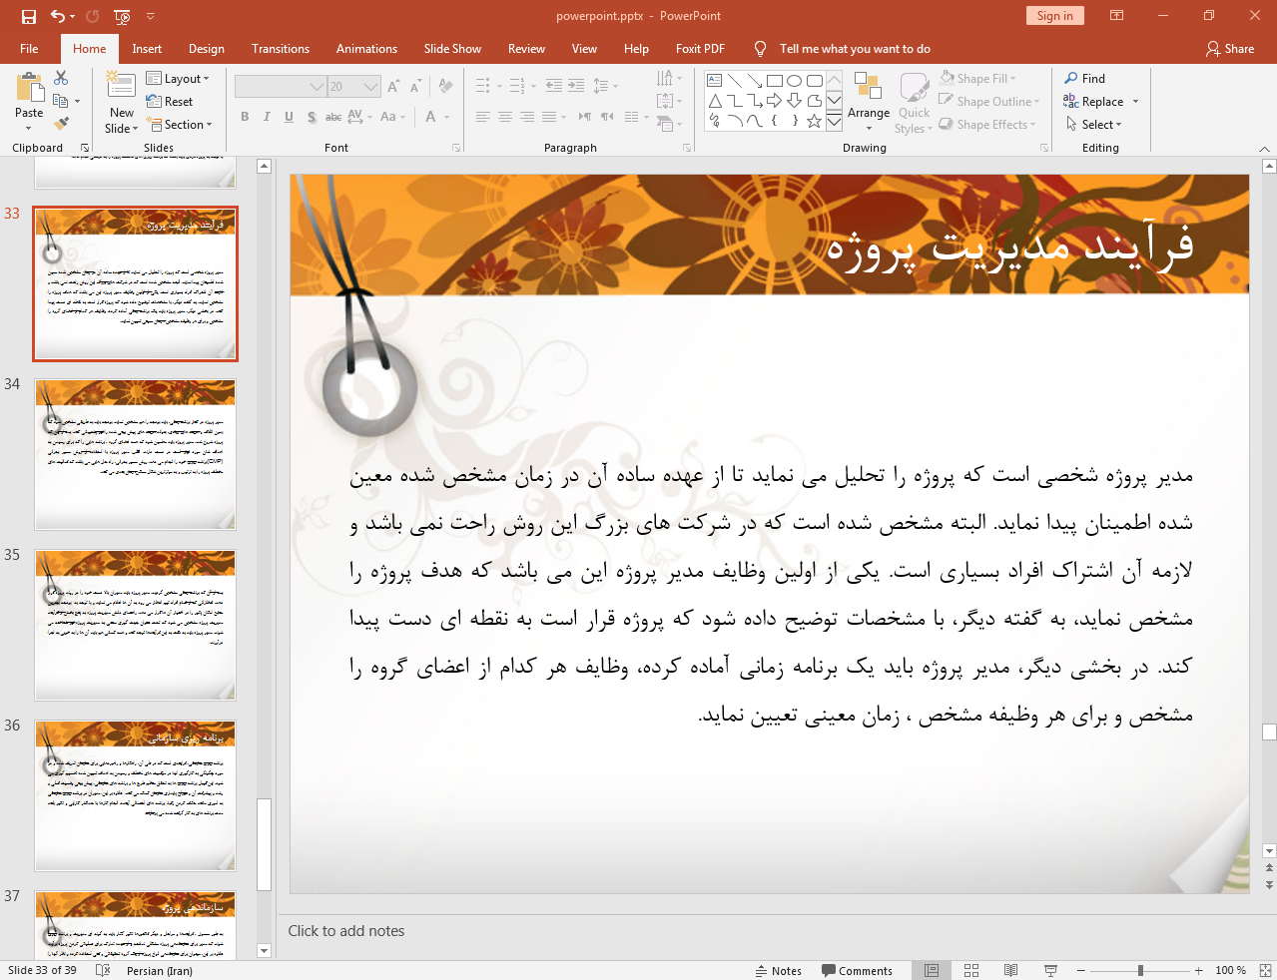Switch to the Animations tab
Viewport: 1277px width, 980px height.
[x=366, y=49]
